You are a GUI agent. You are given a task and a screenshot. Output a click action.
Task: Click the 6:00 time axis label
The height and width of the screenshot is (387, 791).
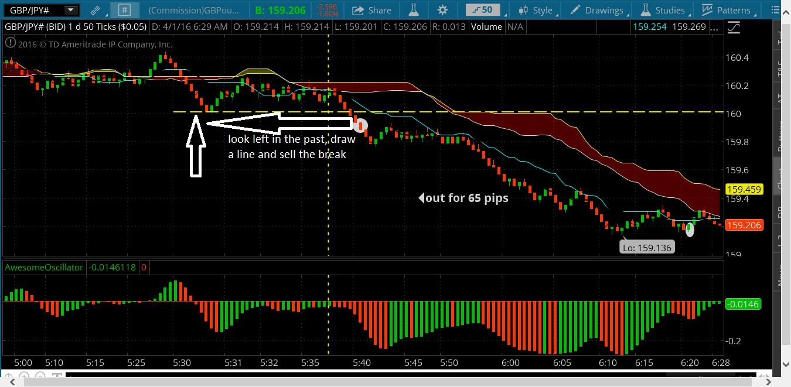510,363
